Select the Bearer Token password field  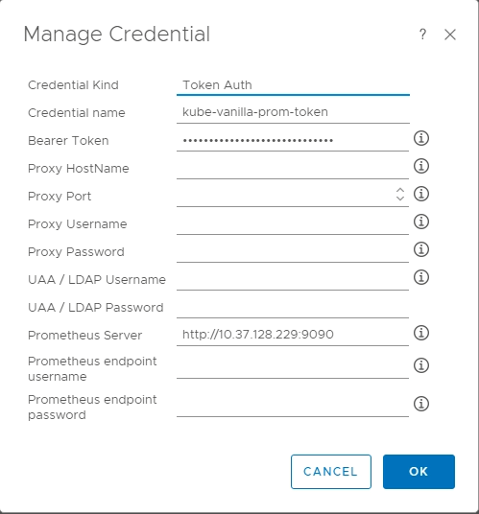click(x=293, y=140)
